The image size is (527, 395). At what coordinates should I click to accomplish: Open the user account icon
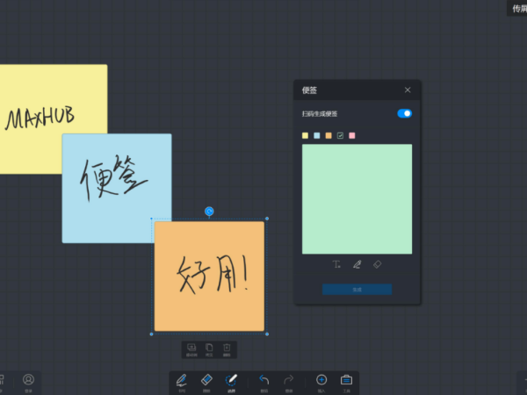pos(28,380)
